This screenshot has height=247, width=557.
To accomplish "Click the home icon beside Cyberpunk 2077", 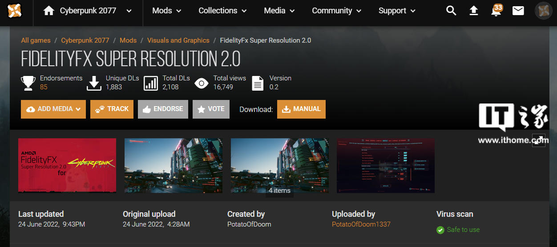I will click(x=48, y=11).
